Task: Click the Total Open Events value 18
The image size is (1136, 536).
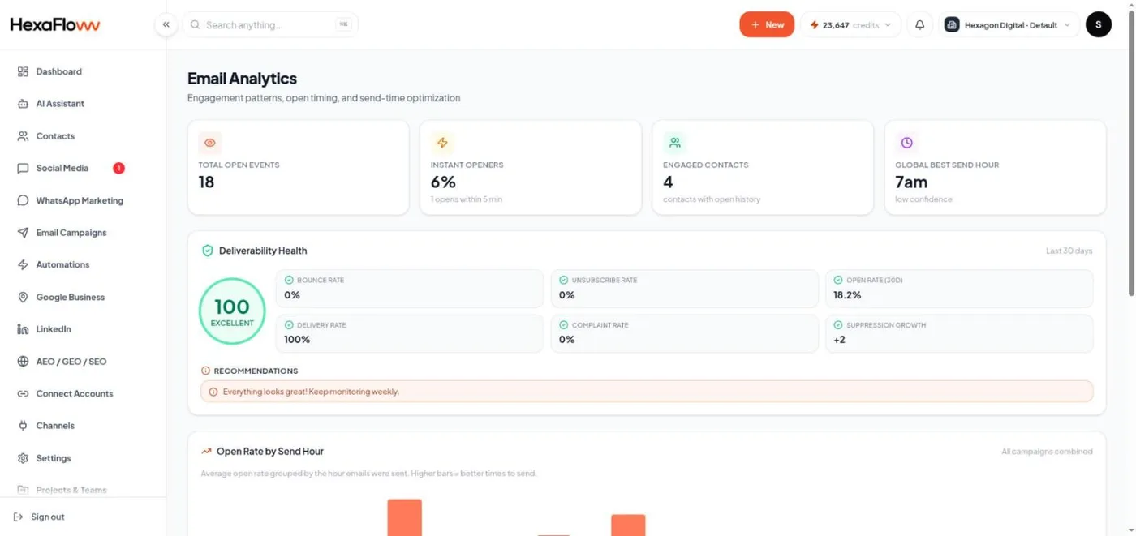Action: pyautogui.click(x=206, y=182)
